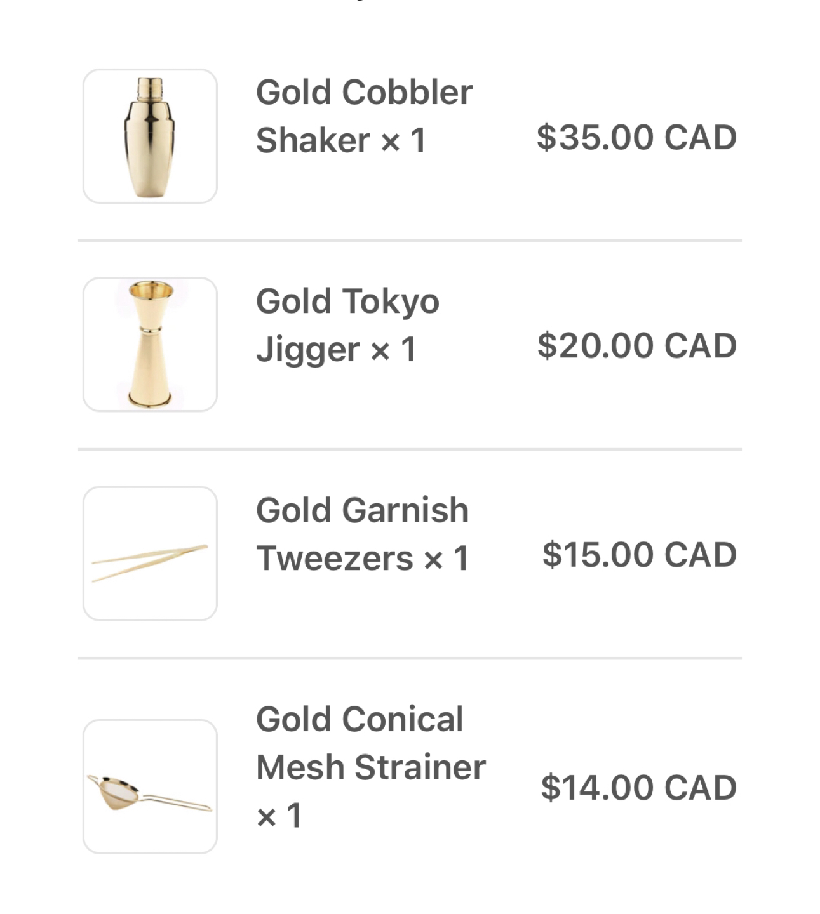This screenshot has width=820, height=914.
Task: Click the × 1 quantity beside Shaker
Action: [x=403, y=141]
